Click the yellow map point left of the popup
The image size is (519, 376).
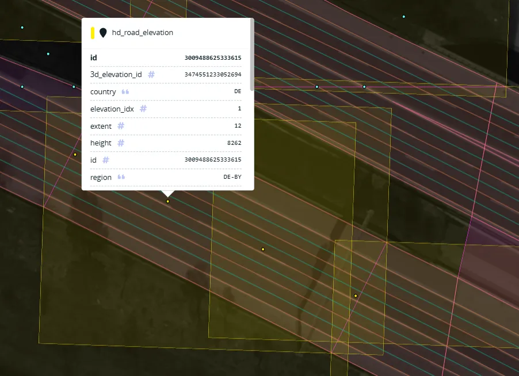(75, 155)
